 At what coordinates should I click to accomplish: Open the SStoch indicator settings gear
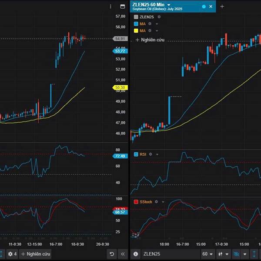pyautogui.click(x=156, y=202)
